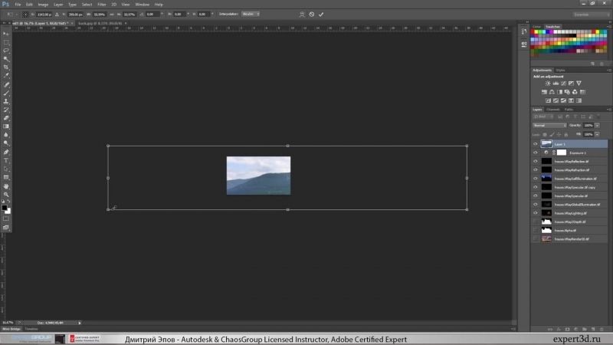
Task: Hide the house.VRayReflection.tif layer
Action: (535, 161)
